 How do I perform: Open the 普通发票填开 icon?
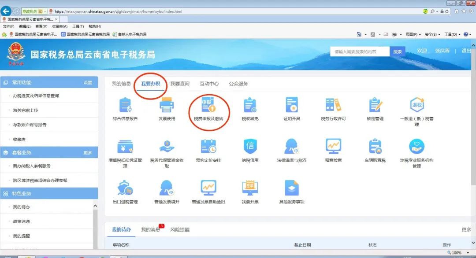pyautogui.click(x=167, y=188)
